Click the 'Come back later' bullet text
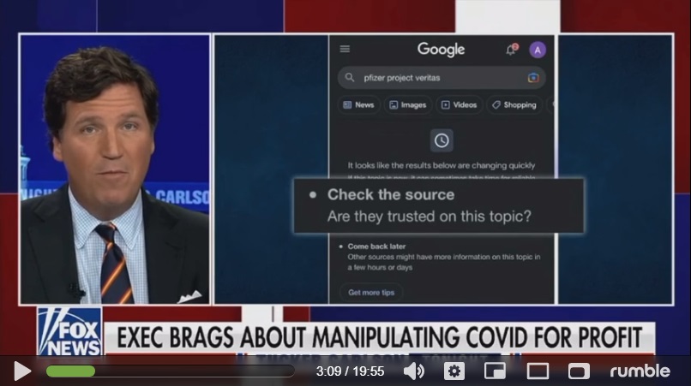This screenshot has width=691, height=386. click(376, 246)
